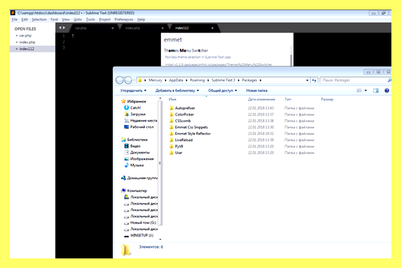Screen dimensions: 401x268
Task: Click the Explorer refresh button
Action: point(314,80)
